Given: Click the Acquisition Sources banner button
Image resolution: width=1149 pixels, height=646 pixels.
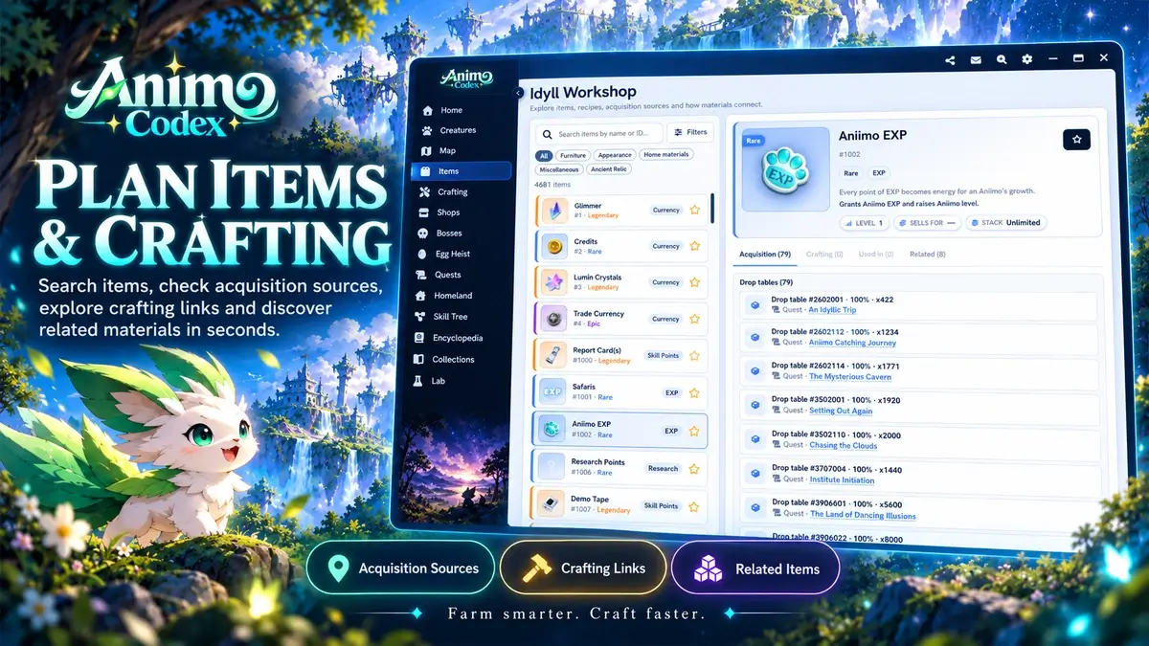Looking at the screenshot, I should 400,568.
